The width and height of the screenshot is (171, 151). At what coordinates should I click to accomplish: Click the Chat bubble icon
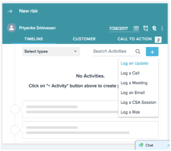tap(141, 145)
